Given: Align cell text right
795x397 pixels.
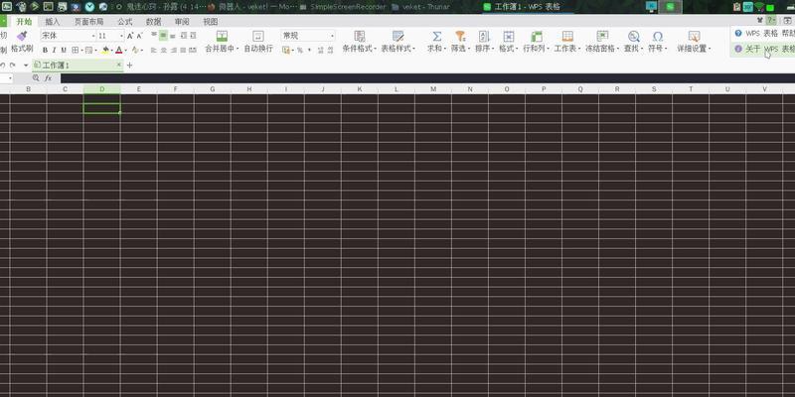Looking at the screenshot, I should click(x=173, y=51).
